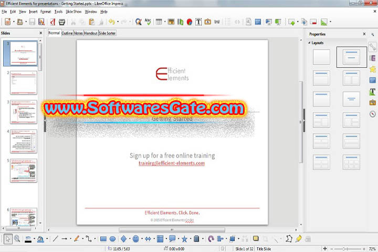
Task: Choose the blank slide layout
Action: 321,57
